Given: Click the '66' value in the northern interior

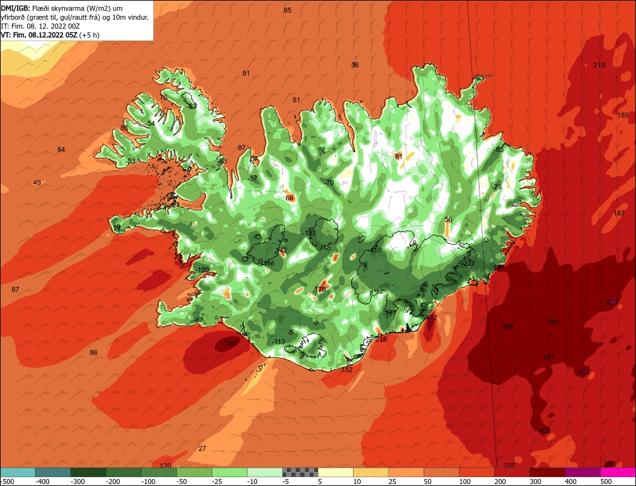Looking at the screenshot, I should [x=289, y=198].
